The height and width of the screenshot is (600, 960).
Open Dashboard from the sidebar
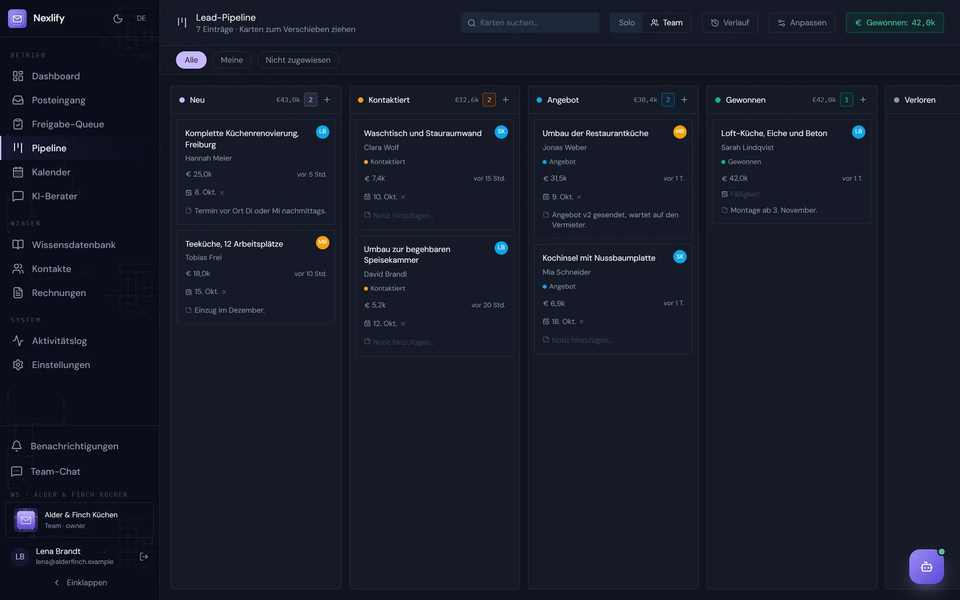point(80,76)
